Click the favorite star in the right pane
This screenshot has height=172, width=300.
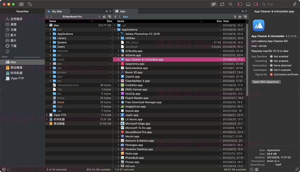[240, 17]
